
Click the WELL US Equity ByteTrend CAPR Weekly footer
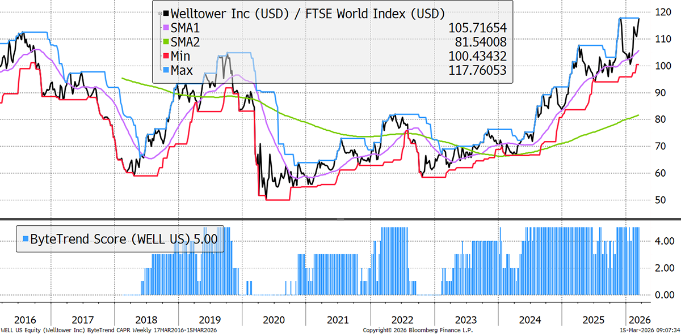click(x=108, y=329)
